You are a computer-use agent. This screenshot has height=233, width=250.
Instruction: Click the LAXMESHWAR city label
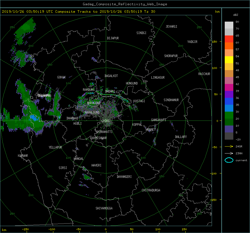pos(98,138)
